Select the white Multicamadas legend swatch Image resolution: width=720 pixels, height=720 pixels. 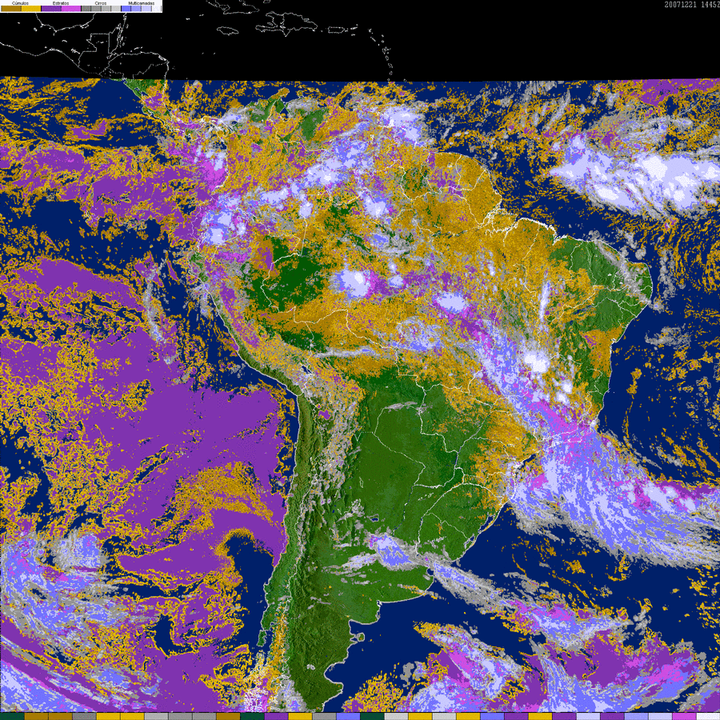(x=157, y=9)
